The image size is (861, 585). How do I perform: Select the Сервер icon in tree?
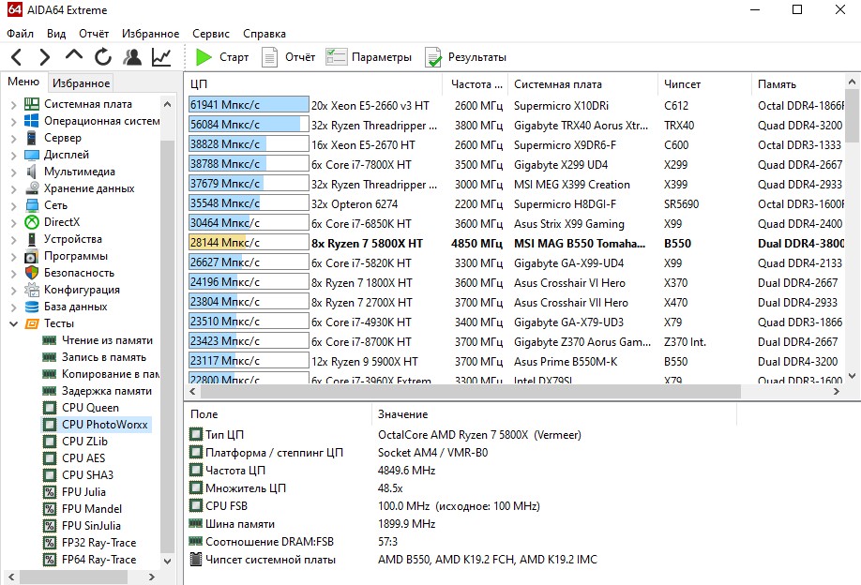click(x=32, y=138)
